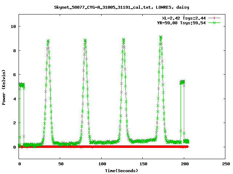
Task: Click the y-axis tick label 4
Action: (x=15, y=99)
